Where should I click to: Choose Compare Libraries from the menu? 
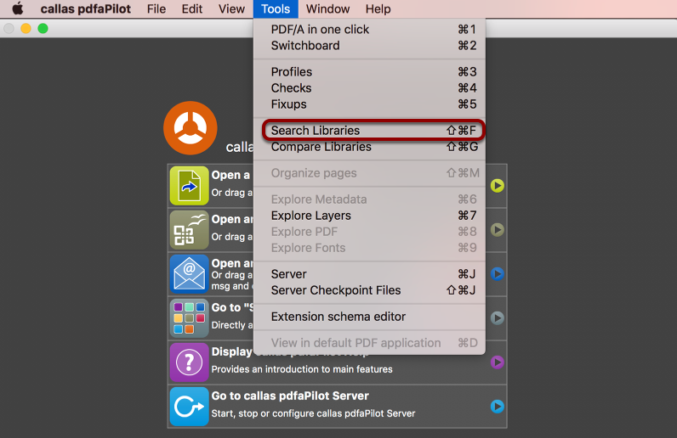[370, 147]
